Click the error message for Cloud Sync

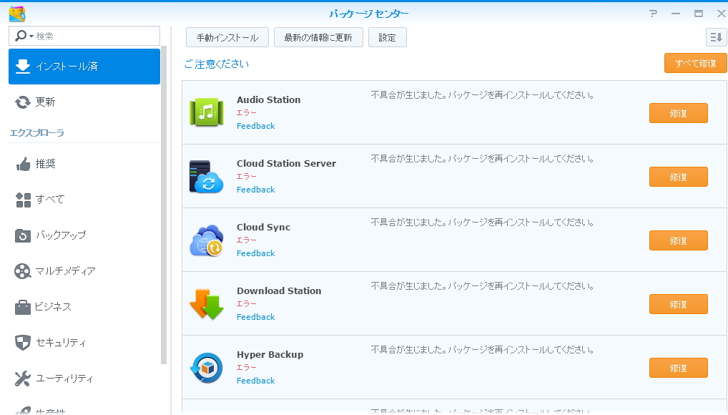(x=483, y=223)
